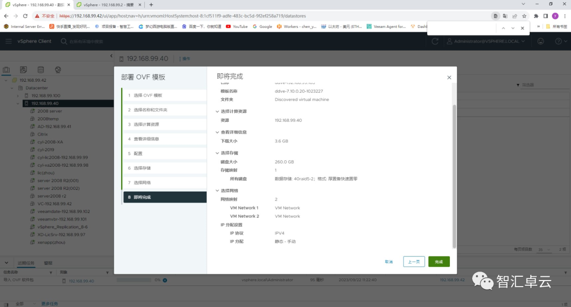The width and height of the screenshot is (571, 307).
Task: Select the lic(zhou) VM
Action: coord(45,173)
